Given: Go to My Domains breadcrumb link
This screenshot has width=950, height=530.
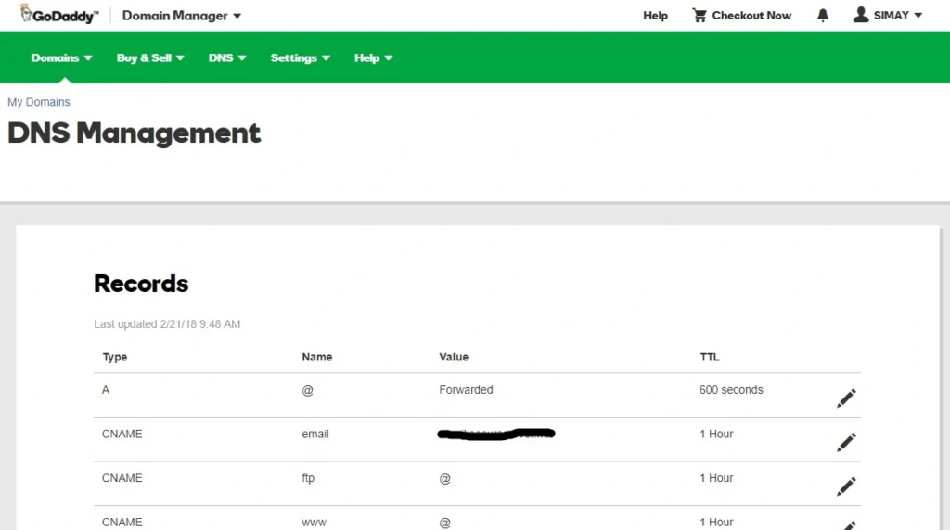Looking at the screenshot, I should 39,102.
